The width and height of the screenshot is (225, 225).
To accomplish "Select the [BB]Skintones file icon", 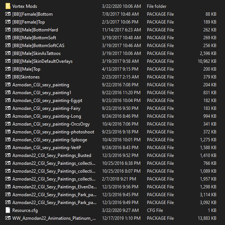I will [8, 77].
